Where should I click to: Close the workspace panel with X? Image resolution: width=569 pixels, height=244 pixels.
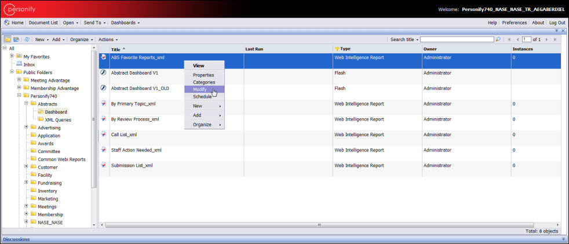(563, 31)
